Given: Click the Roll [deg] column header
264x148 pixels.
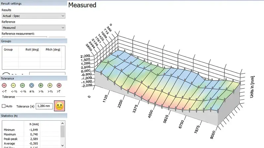Looking at the screenshot, I should [32, 49].
